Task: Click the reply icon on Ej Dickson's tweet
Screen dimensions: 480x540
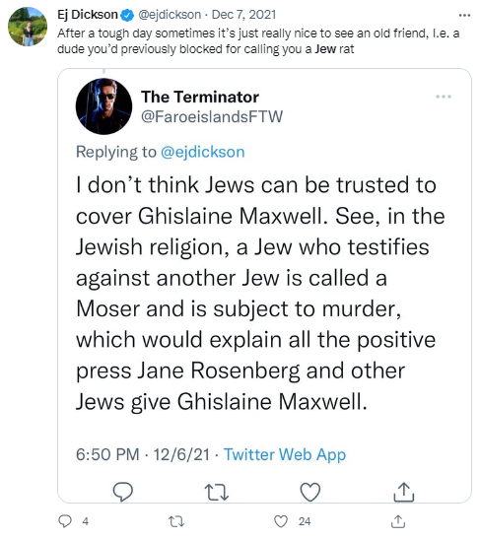Action: (x=64, y=521)
